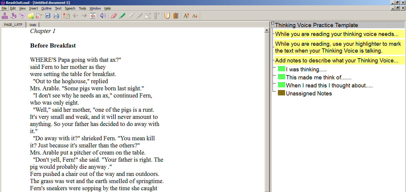Screen dimensions: 406x192
Task: Open file using the yellow folder icon
Action: coord(31,16)
